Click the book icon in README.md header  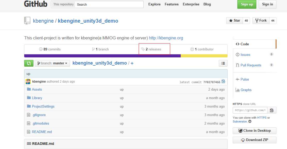29,144
